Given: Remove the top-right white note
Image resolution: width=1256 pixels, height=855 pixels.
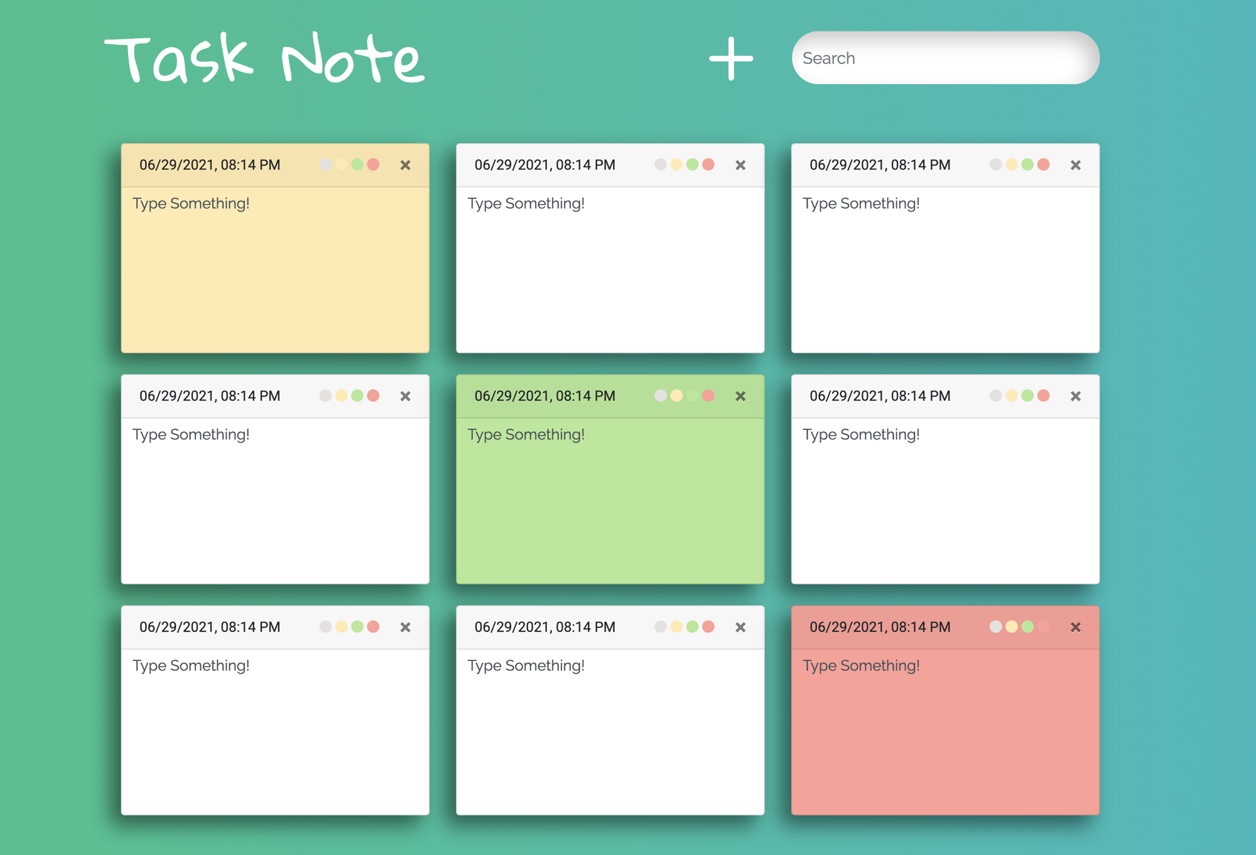Looking at the screenshot, I should pyautogui.click(x=1075, y=165).
